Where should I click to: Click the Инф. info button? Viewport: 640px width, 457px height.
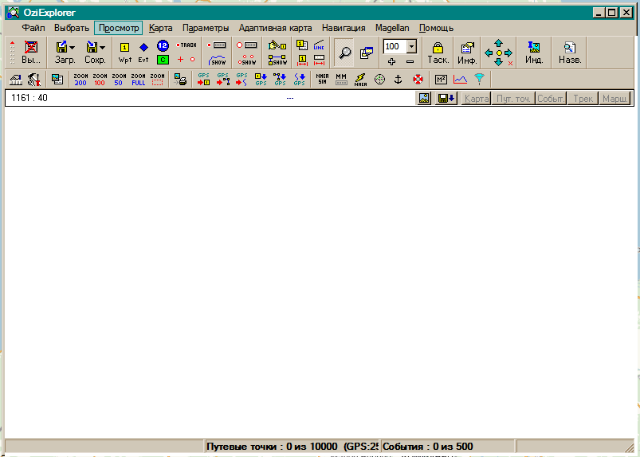[467, 53]
